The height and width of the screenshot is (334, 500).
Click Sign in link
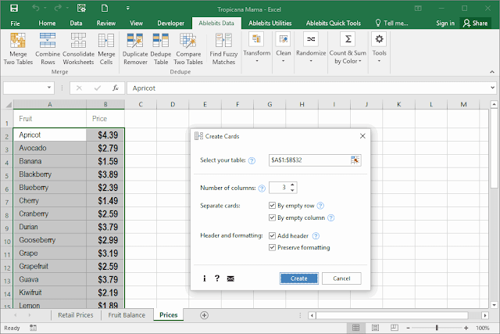click(x=445, y=23)
